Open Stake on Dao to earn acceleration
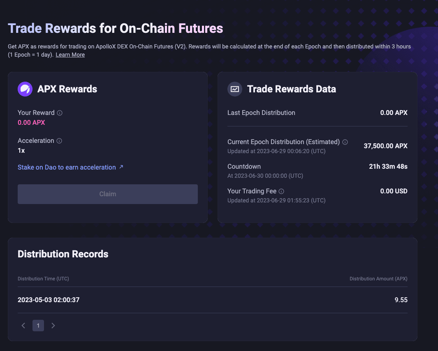This screenshot has height=351, width=438. coord(67,167)
